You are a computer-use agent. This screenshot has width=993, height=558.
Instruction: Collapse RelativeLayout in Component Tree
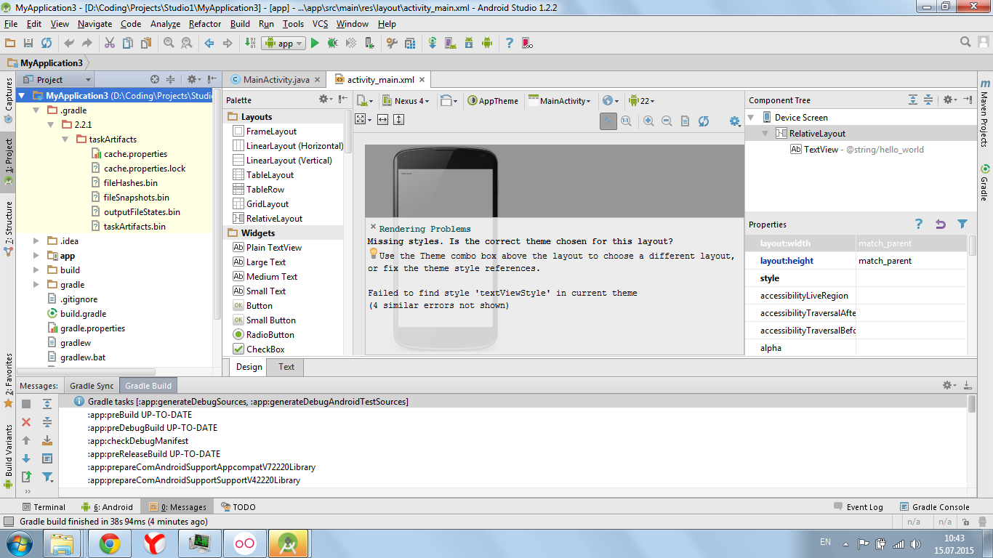click(x=765, y=134)
